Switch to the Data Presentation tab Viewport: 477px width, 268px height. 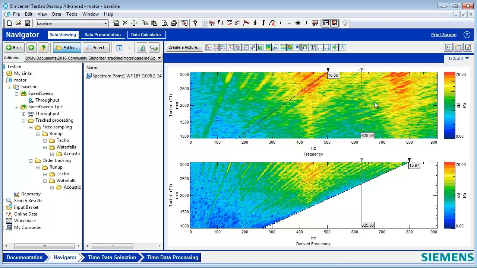pos(102,35)
